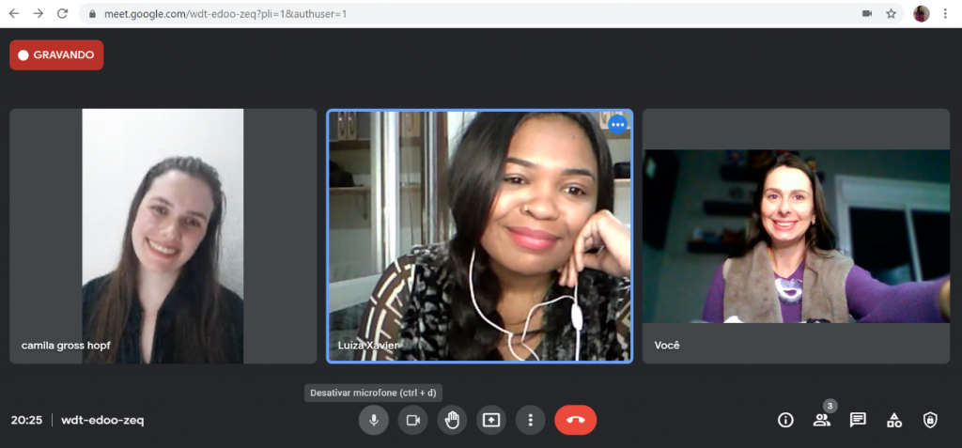The image size is (962, 448).
Task: Select the Você self-view video tile
Action: coord(796,236)
